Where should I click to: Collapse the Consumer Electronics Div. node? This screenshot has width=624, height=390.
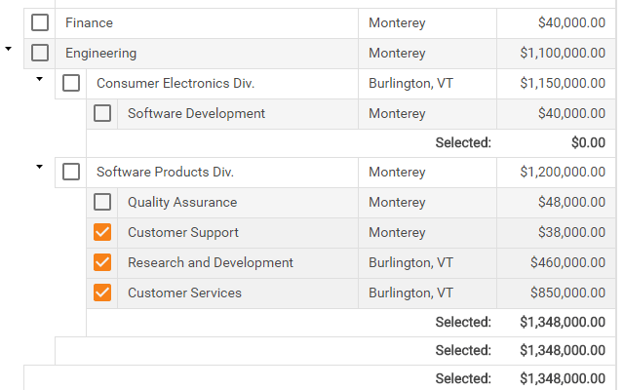click(40, 78)
